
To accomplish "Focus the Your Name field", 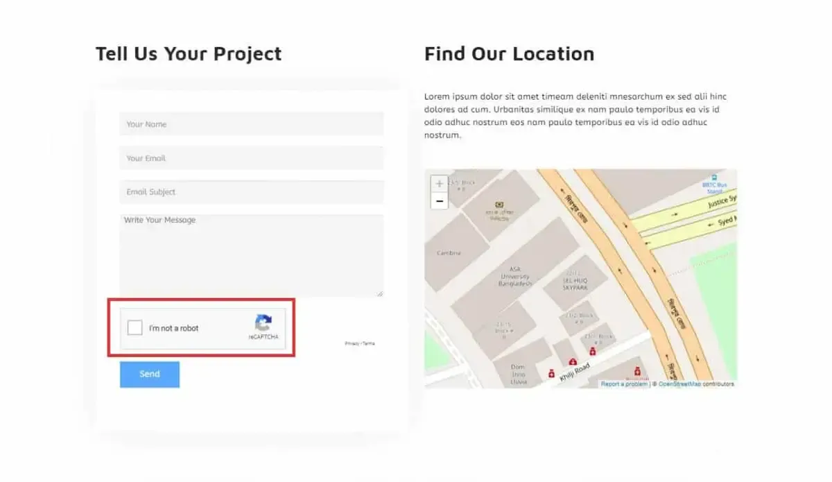I will (x=252, y=124).
